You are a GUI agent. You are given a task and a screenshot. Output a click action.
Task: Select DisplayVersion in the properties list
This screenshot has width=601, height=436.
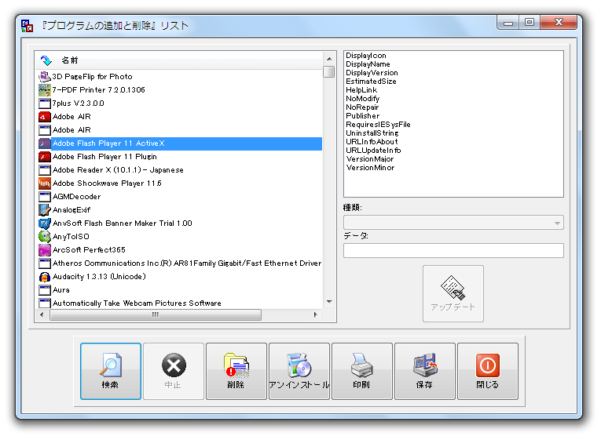[372, 73]
